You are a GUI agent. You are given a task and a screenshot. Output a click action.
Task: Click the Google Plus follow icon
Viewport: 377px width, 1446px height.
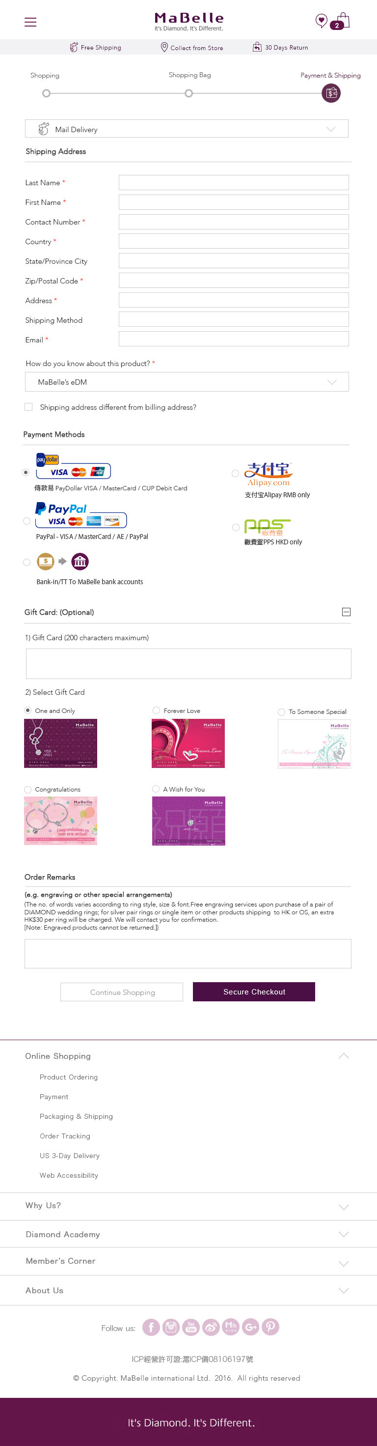point(251,1327)
